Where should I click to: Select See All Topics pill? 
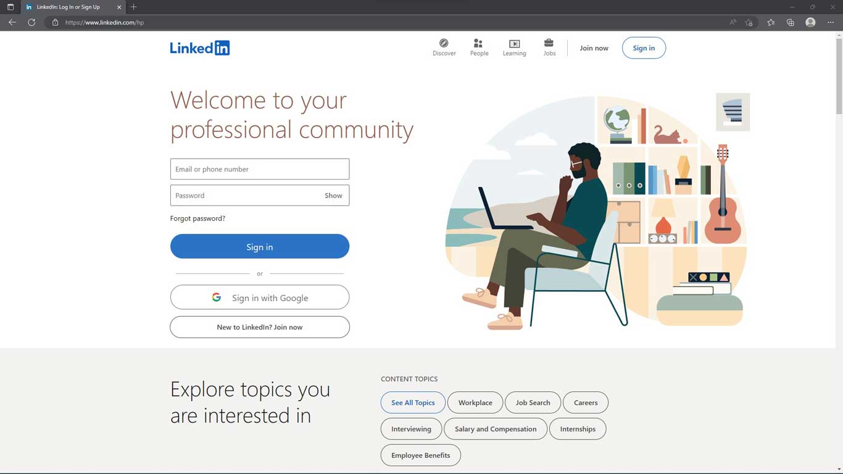coord(413,402)
